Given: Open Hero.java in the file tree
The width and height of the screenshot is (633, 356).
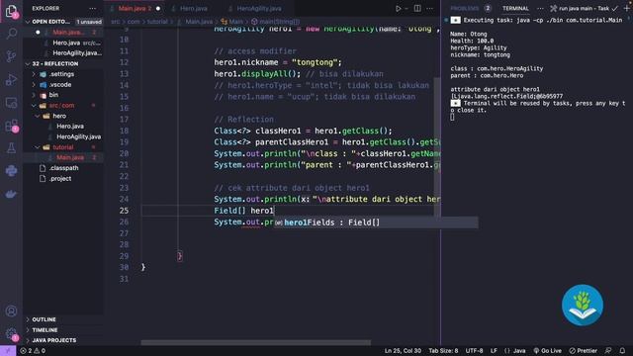Looking at the screenshot, I should point(70,127).
